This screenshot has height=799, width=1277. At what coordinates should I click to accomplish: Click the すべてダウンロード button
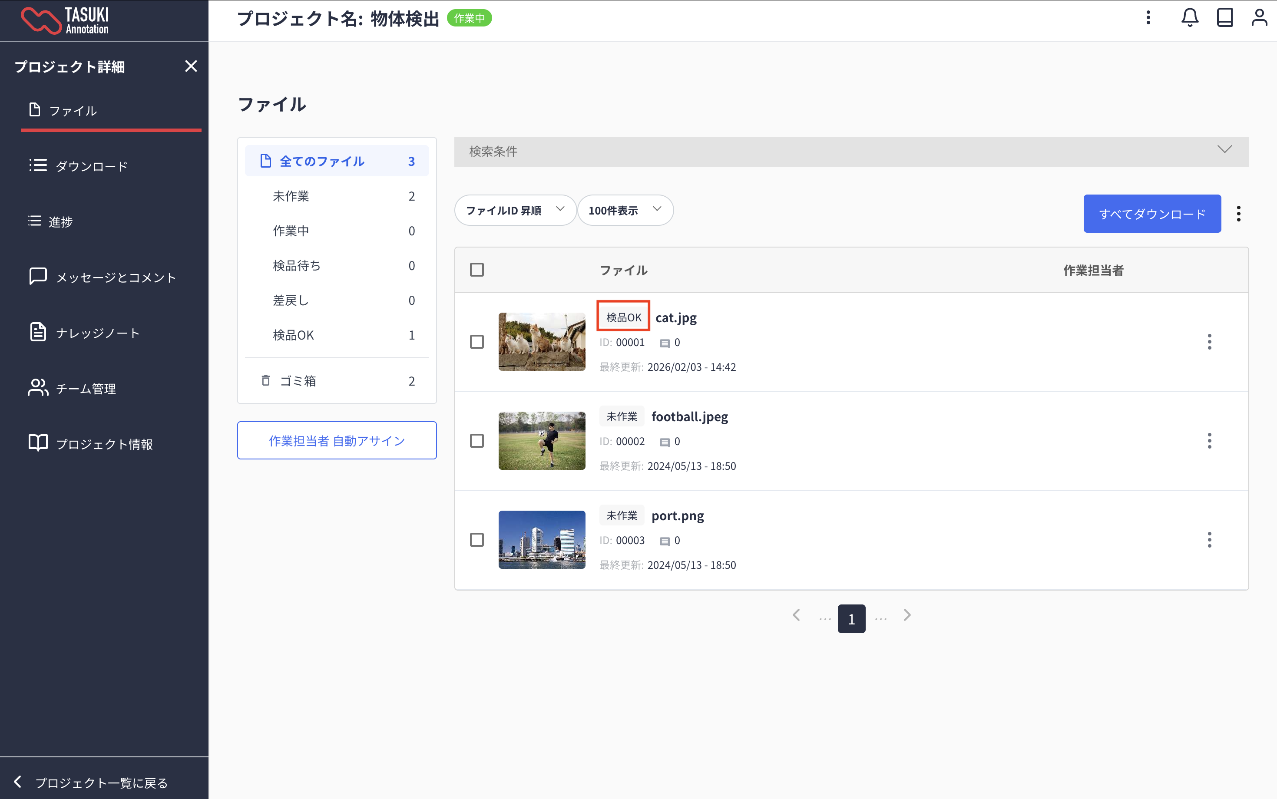pyautogui.click(x=1152, y=214)
